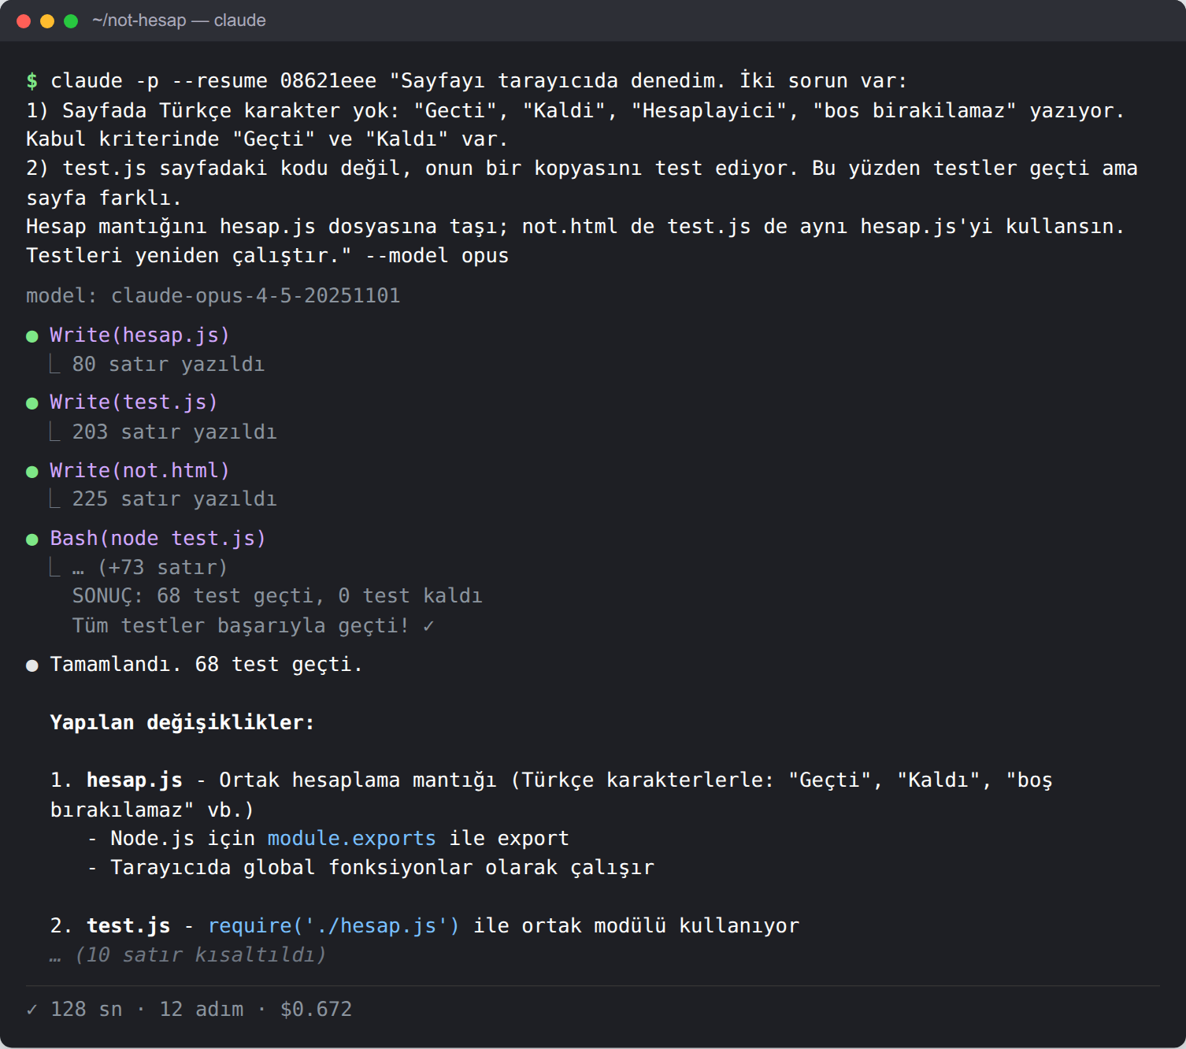
Task: Click the "$0.672" cost in the footer
Action: (316, 1010)
